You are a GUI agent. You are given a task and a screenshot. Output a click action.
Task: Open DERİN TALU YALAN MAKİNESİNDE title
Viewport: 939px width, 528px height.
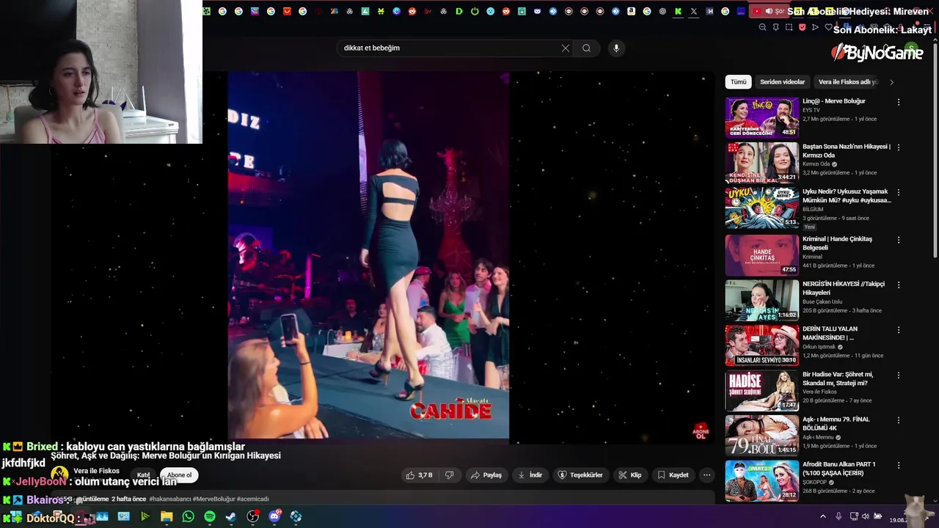[830, 334]
